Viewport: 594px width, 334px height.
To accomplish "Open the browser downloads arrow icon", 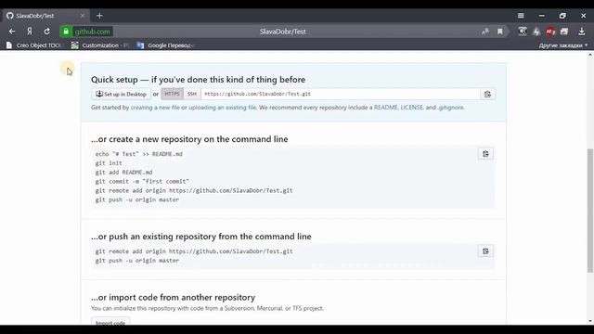I will (582, 32).
